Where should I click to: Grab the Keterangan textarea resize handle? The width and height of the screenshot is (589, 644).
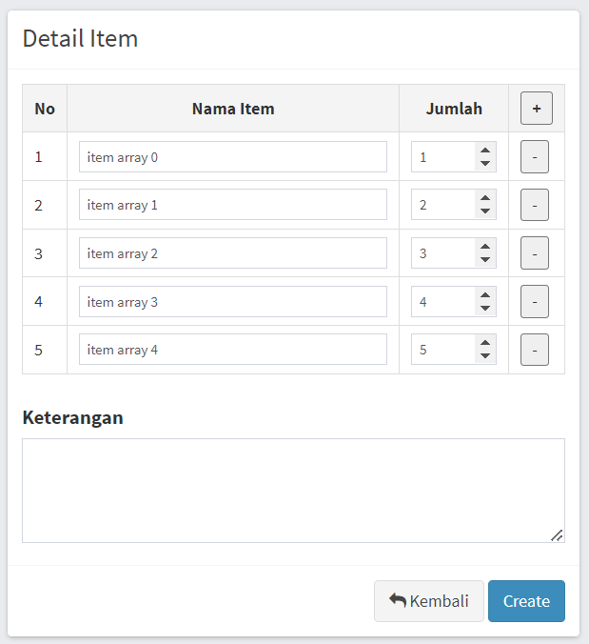[557, 535]
